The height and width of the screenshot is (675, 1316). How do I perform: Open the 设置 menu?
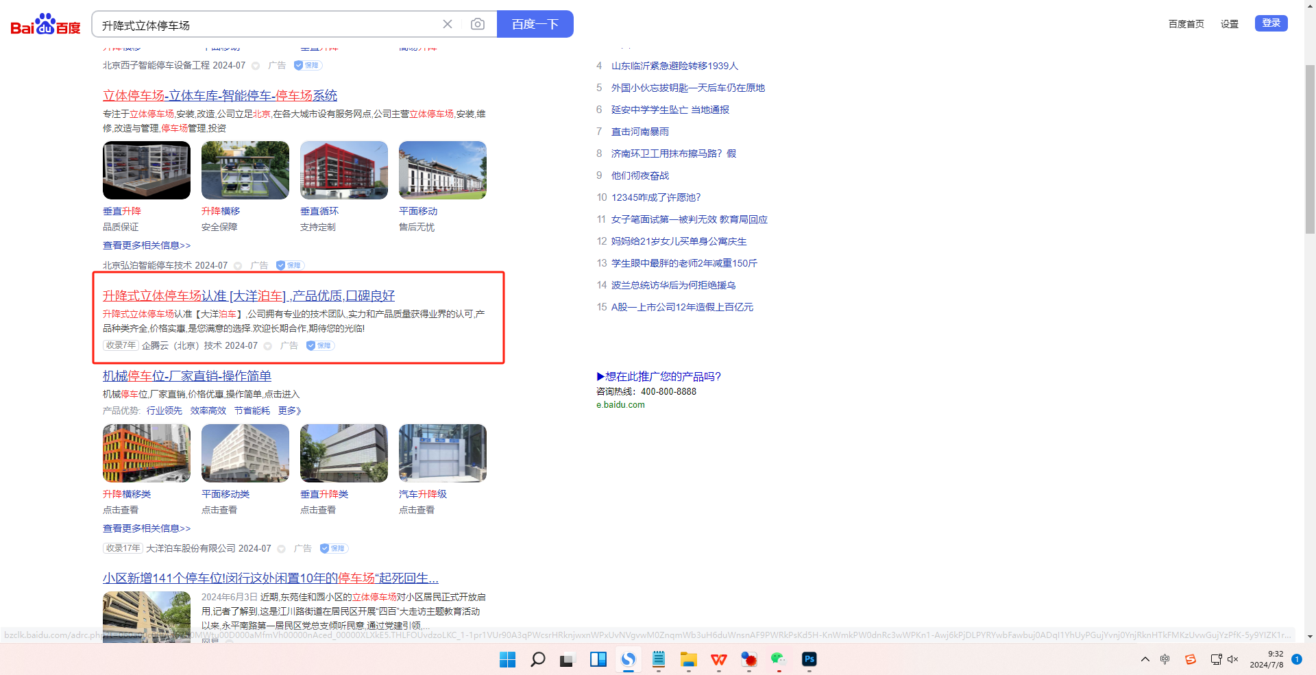click(x=1230, y=24)
